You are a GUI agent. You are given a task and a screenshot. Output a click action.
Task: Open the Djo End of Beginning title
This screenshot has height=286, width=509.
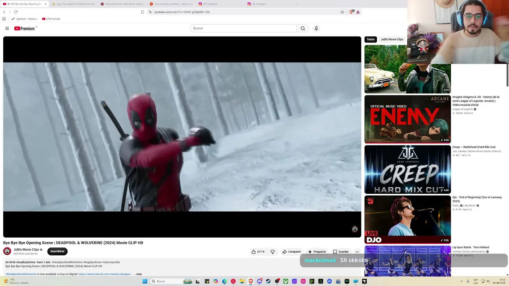pyautogui.click(x=477, y=199)
